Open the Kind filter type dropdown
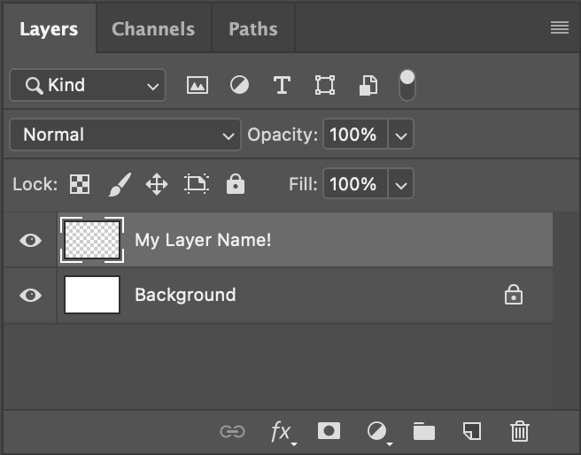Image resolution: width=581 pixels, height=455 pixels. 87,85
